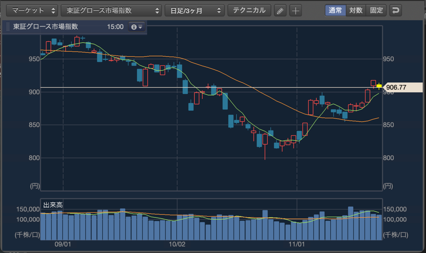Click the 出来高 volume panel label
The image size is (426, 253).
point(53,205)
